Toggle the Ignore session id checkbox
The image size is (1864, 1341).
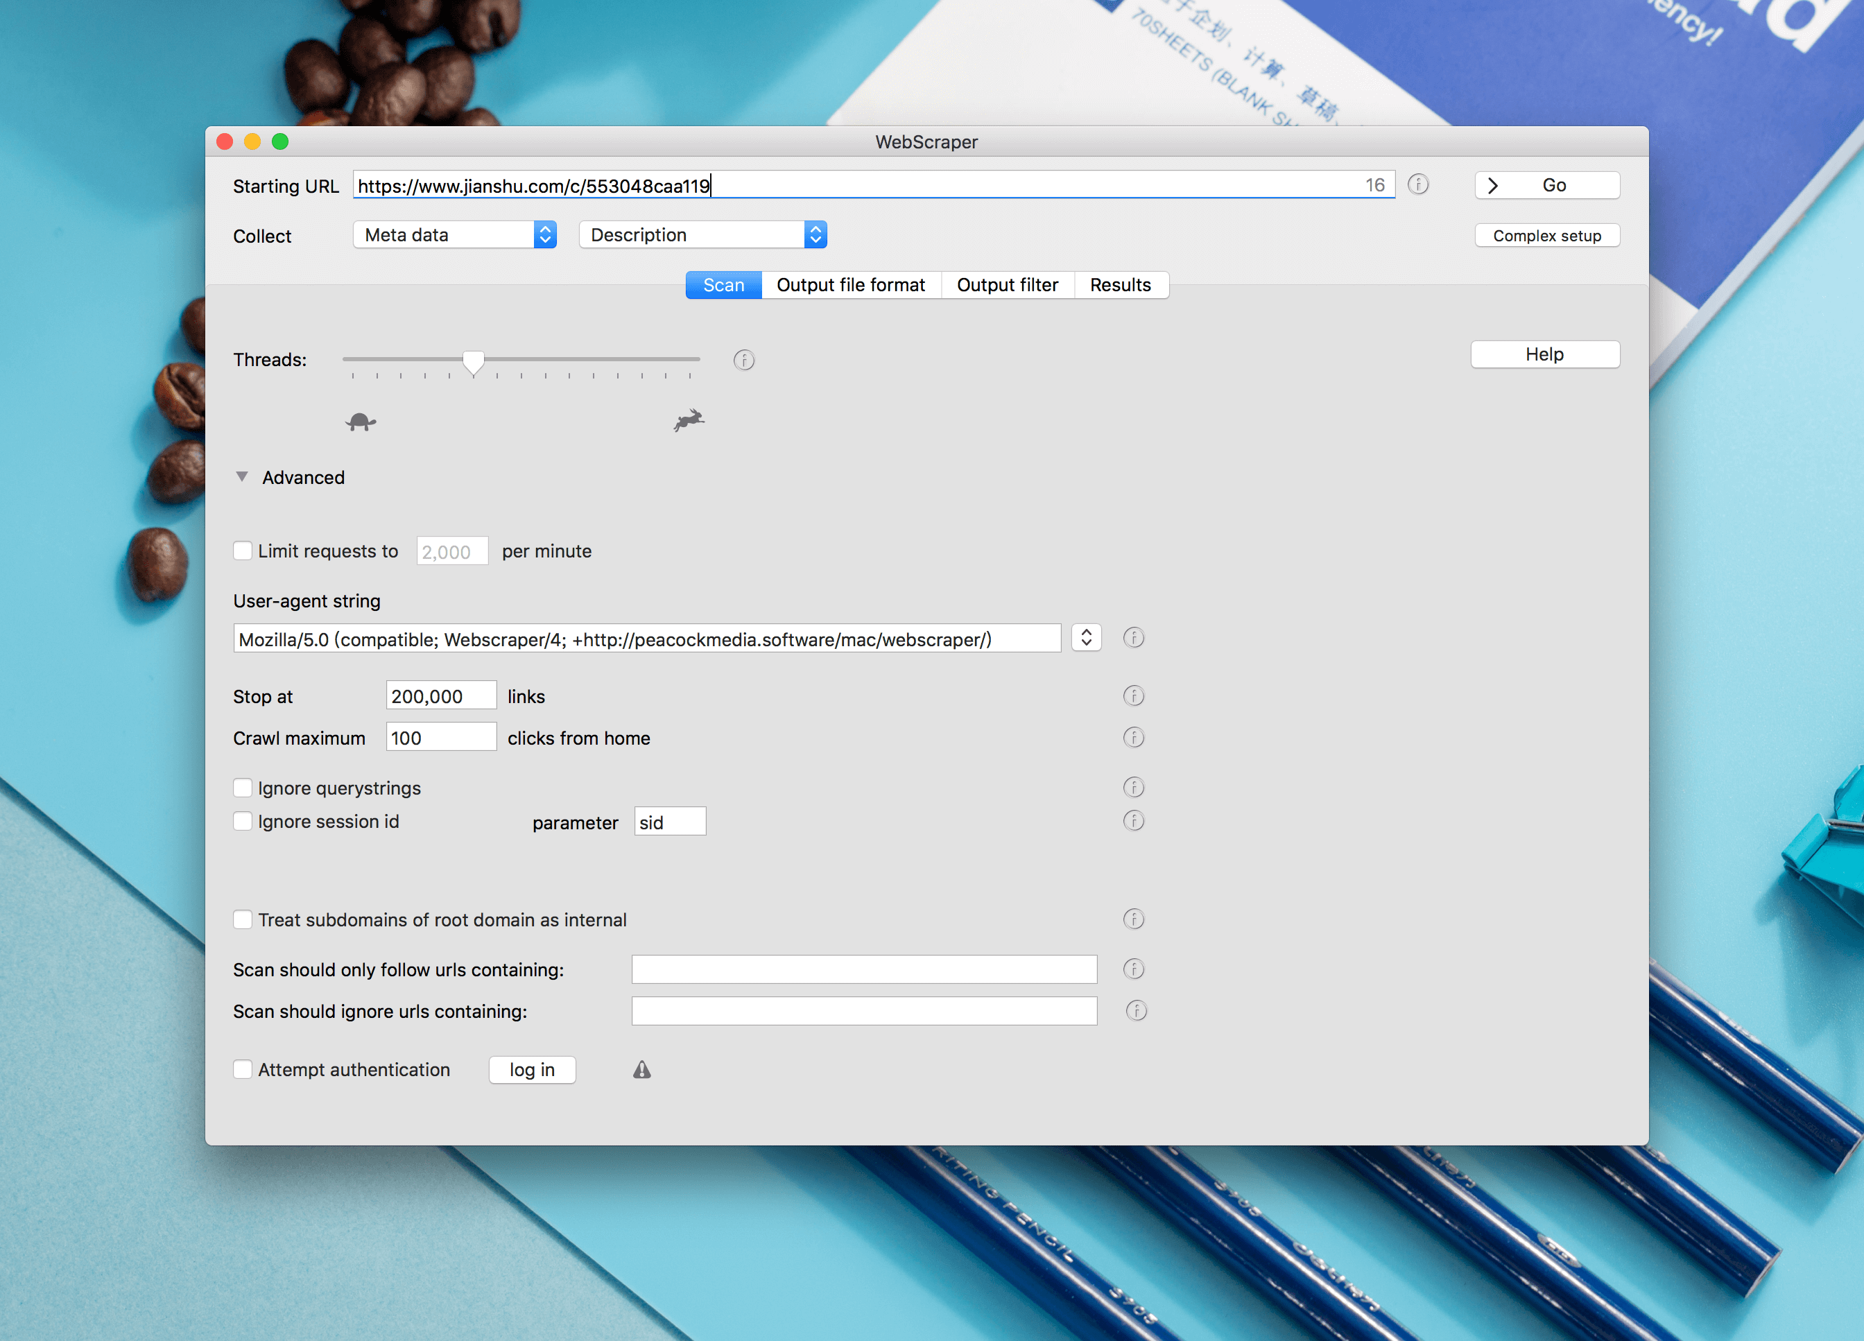click(x=243, y=821)
